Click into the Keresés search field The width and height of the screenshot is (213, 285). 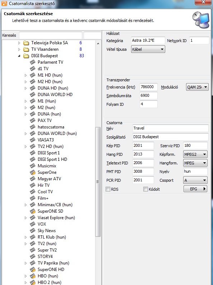51,35
